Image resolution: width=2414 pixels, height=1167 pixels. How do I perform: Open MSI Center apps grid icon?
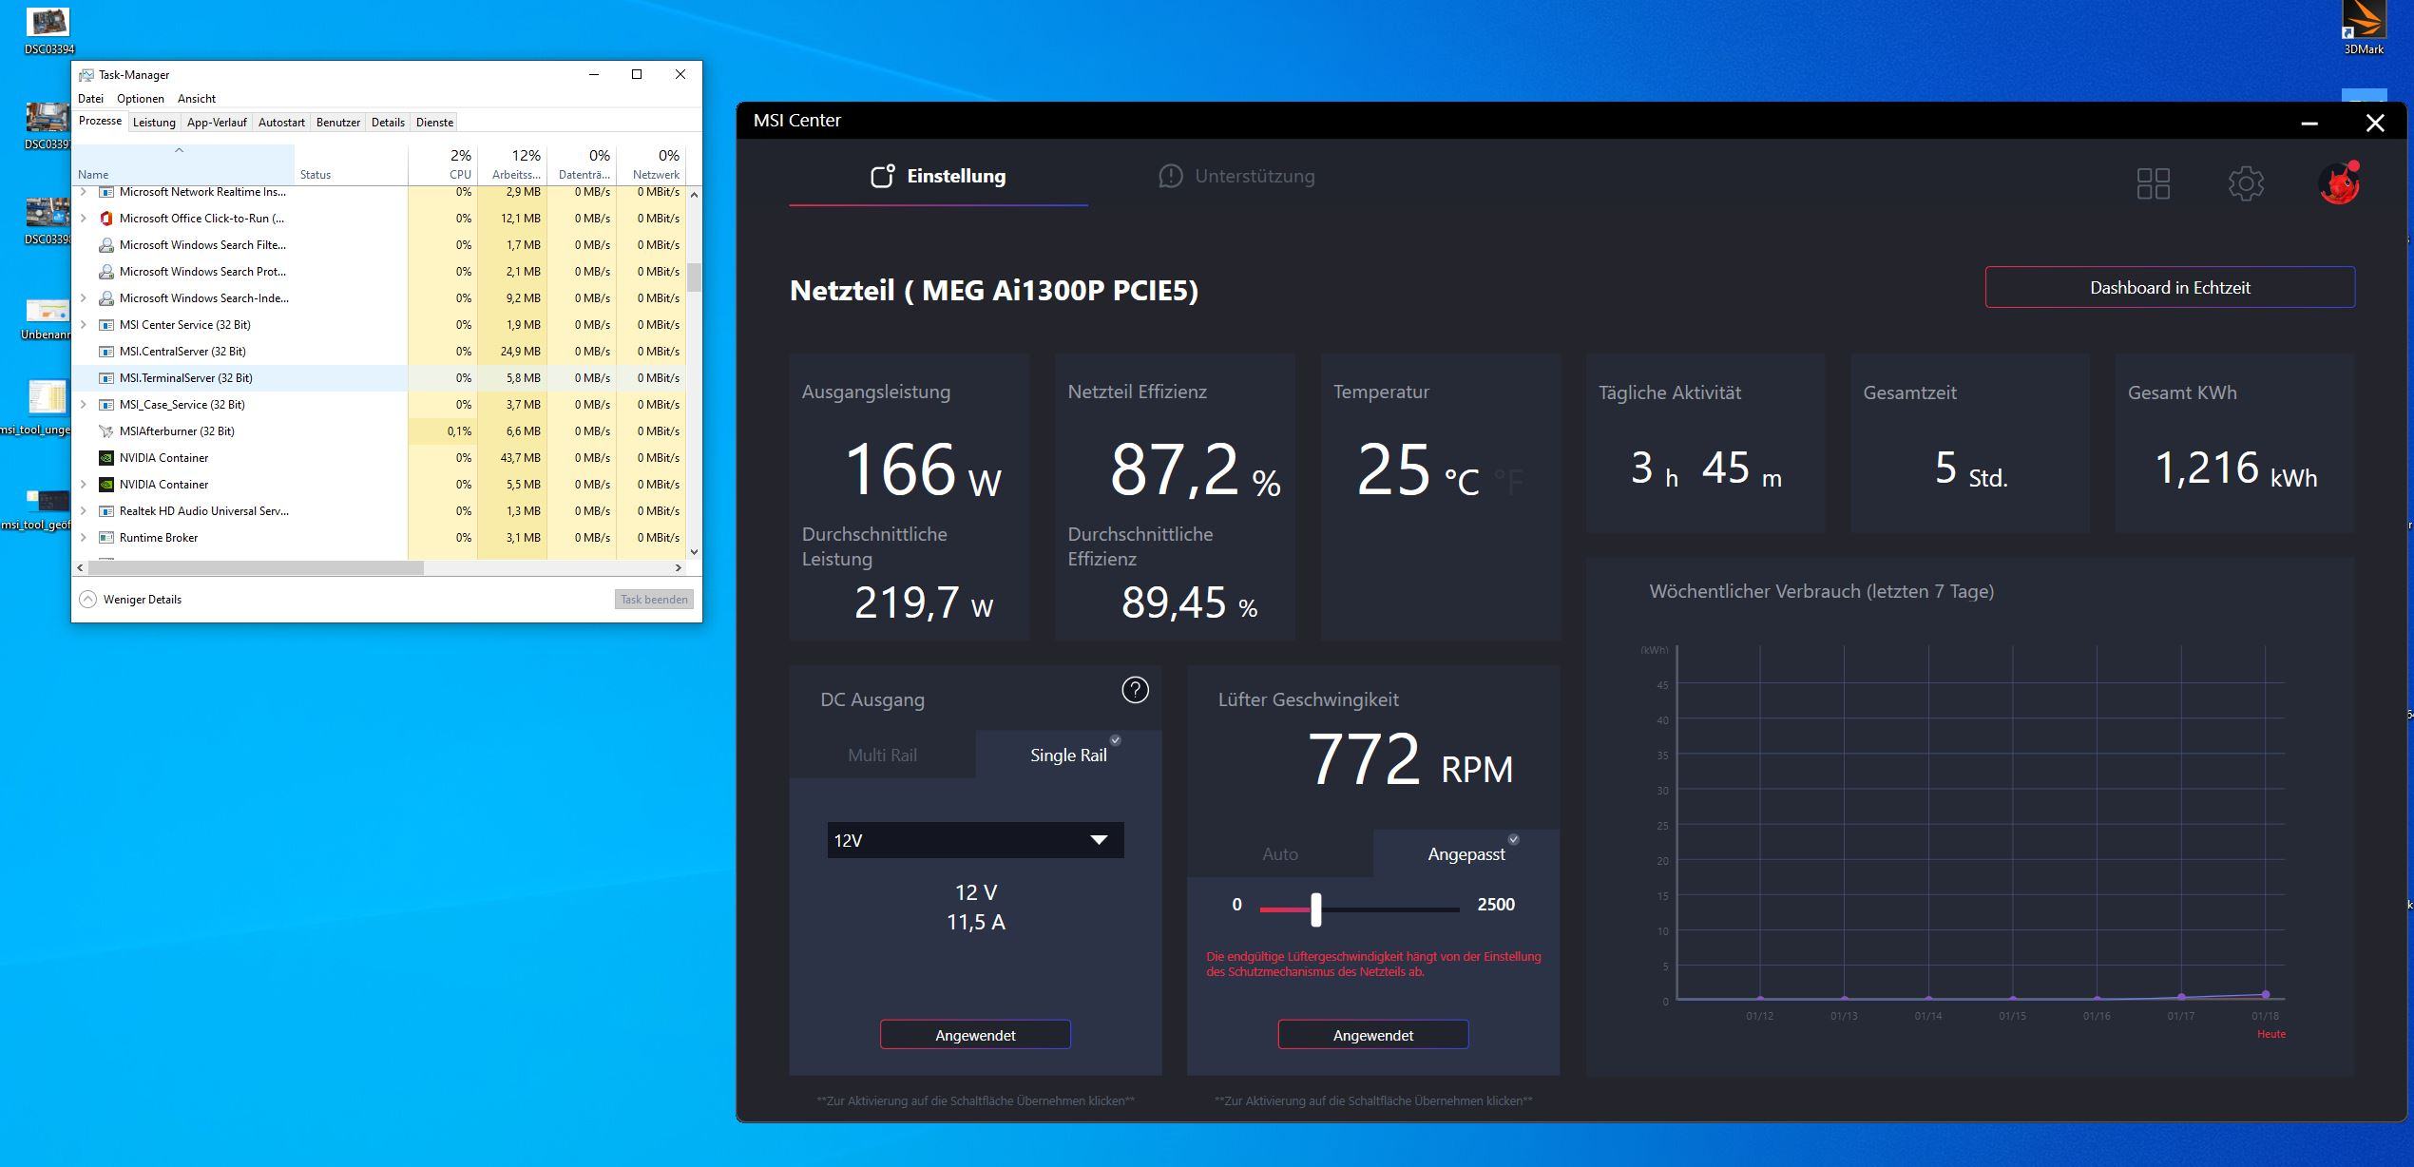[2153, 183]
